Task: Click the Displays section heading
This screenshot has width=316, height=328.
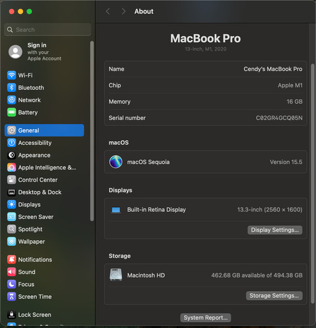Action: 120,190
